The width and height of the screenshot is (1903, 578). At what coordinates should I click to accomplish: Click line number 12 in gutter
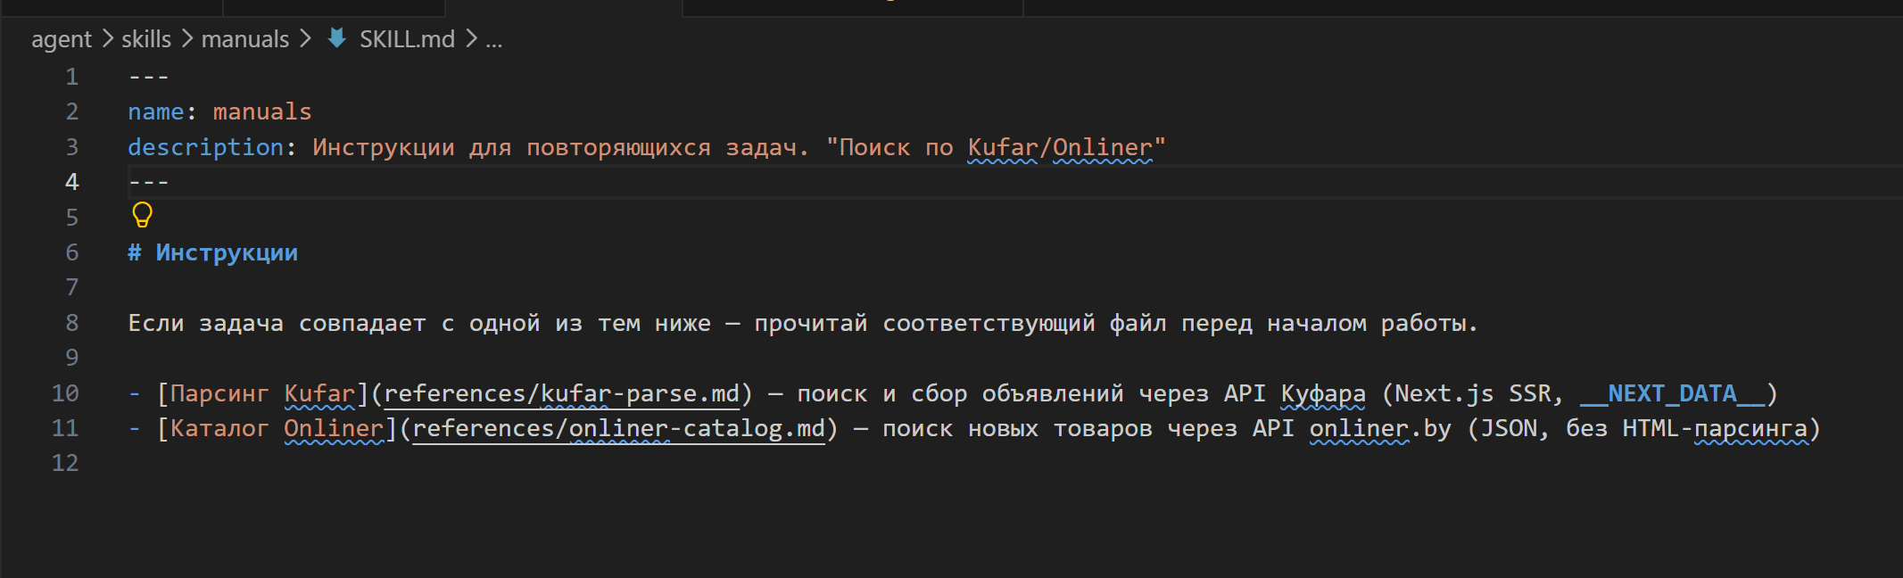[65, 463]
